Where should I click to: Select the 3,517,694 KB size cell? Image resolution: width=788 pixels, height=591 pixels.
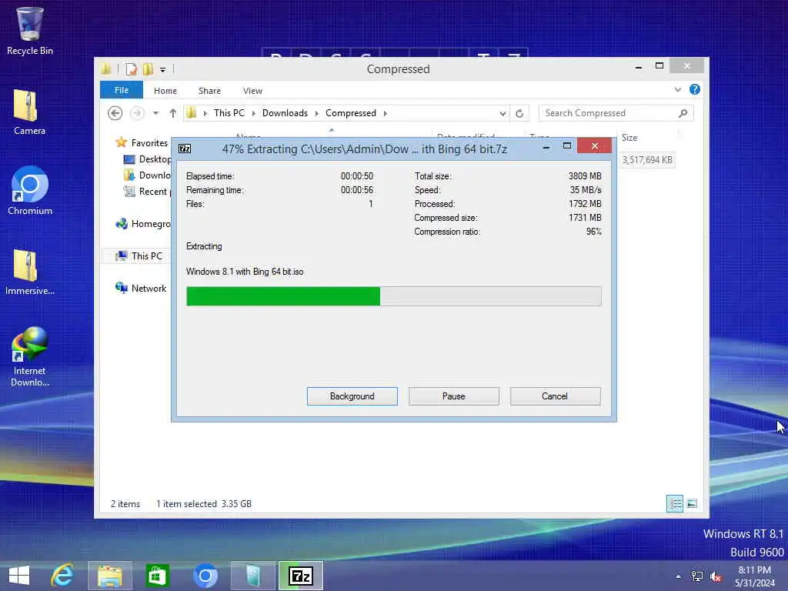[647, 160]
